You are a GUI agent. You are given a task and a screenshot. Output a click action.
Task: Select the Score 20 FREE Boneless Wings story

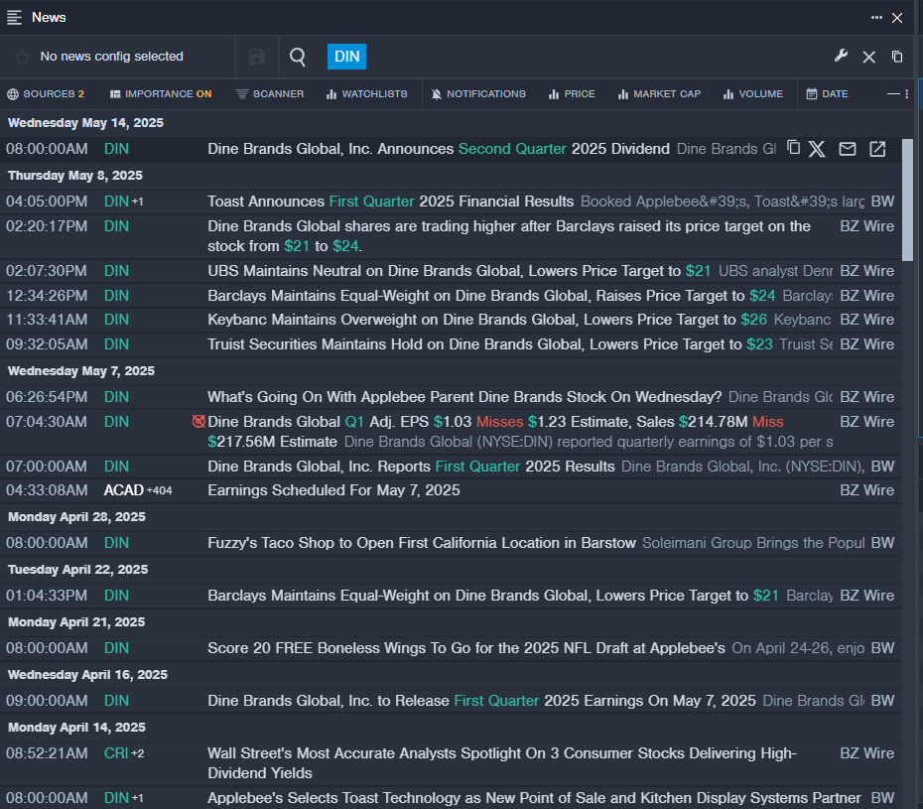[x=466, y=648]
